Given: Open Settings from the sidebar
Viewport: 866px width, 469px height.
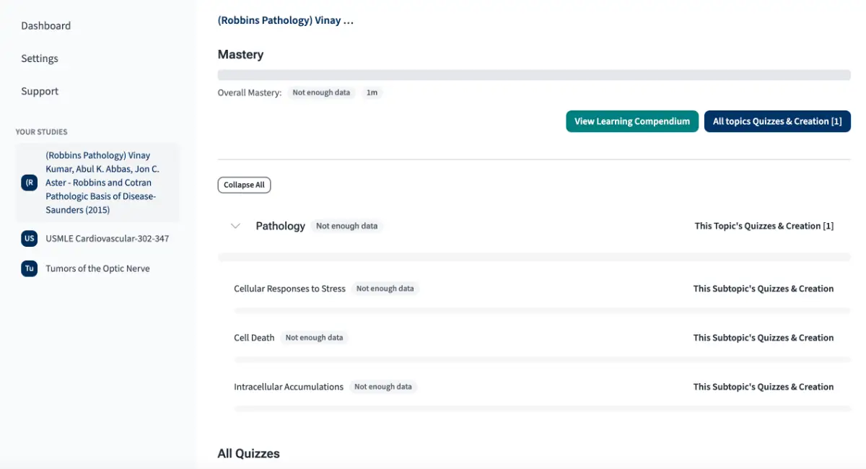Looking at the screenshot, I should pos(40,58).
